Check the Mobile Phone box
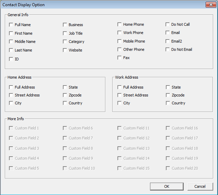Image resolution: width=218 pixels, height=195 pixels. tap(120, 41)
